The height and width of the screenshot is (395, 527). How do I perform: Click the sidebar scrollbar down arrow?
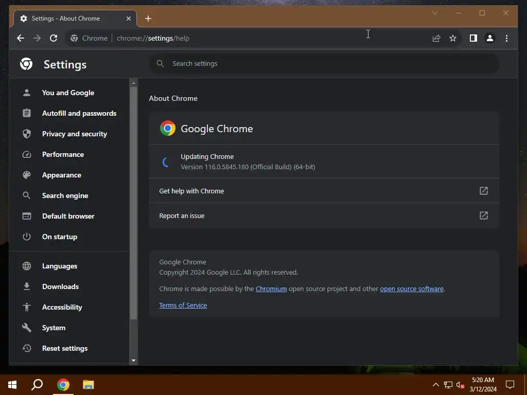133,361
